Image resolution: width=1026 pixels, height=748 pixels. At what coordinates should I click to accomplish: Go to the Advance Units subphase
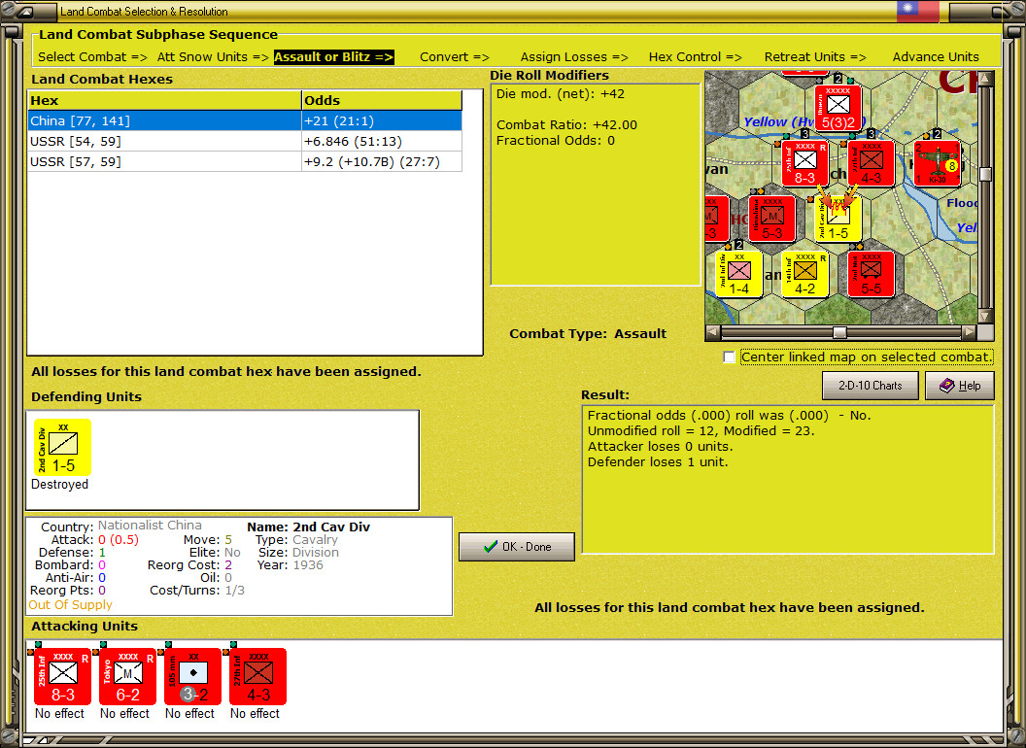click(936, 57)
